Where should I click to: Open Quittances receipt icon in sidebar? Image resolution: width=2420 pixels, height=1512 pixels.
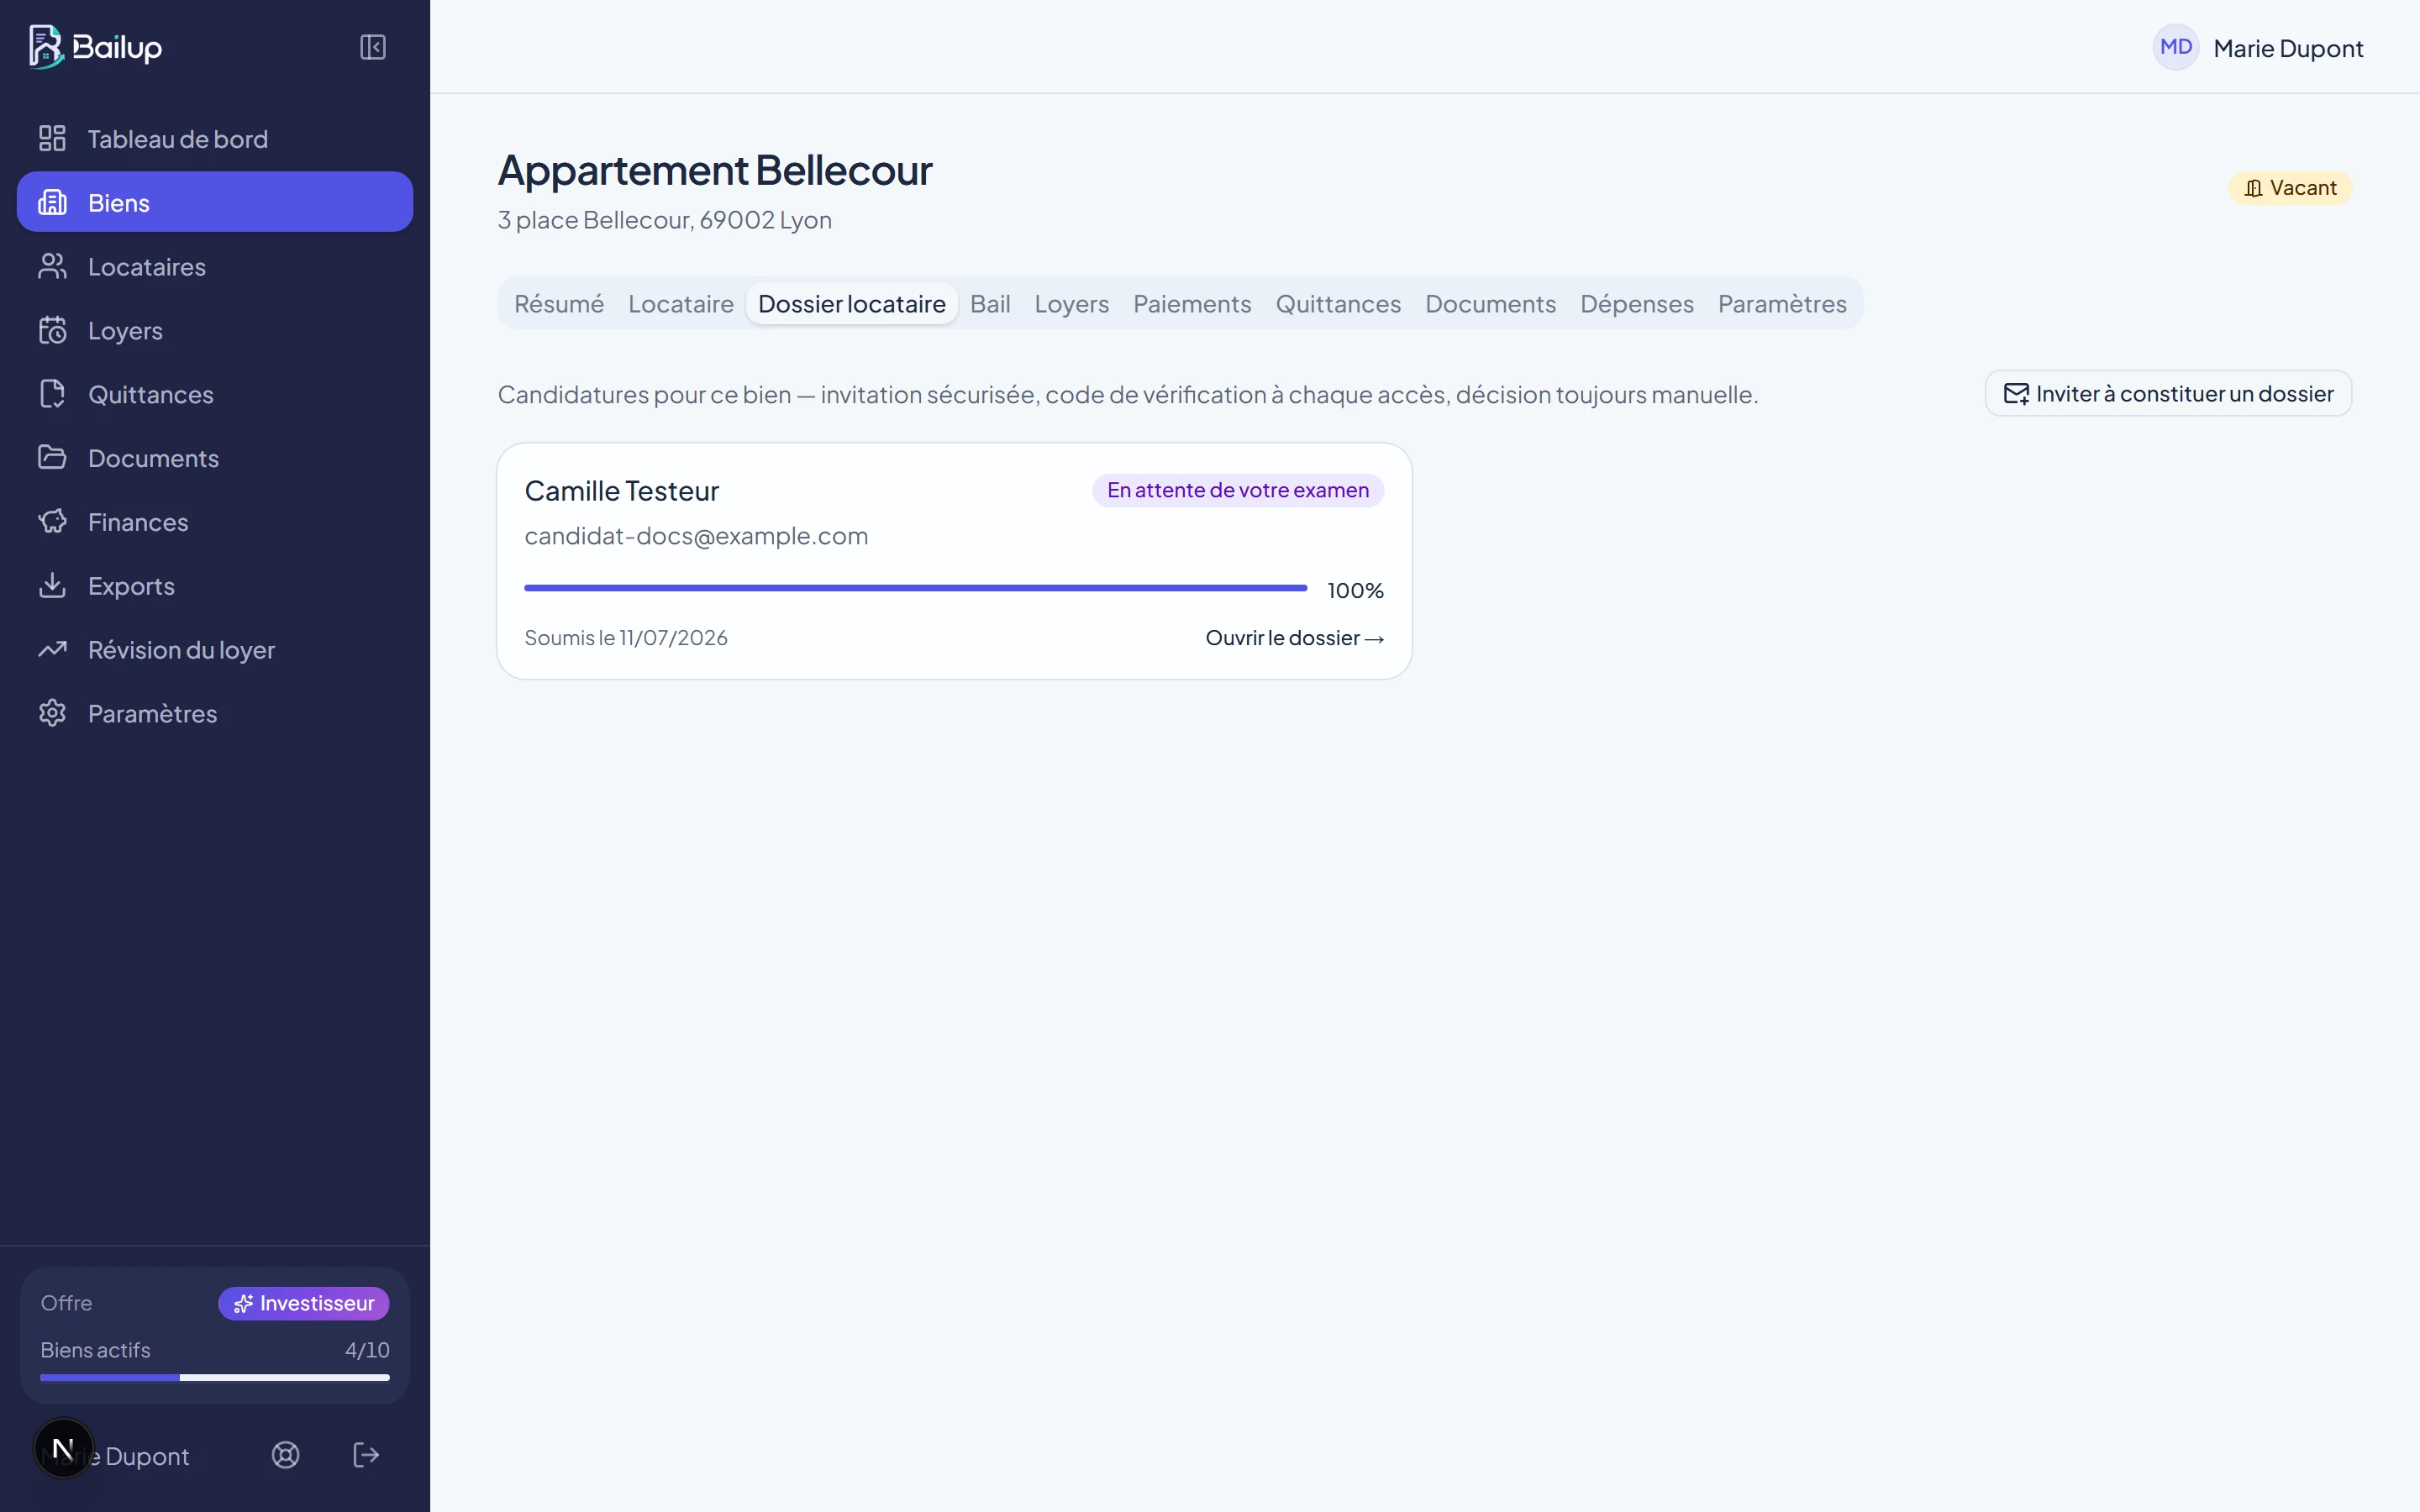coord(52,394)
